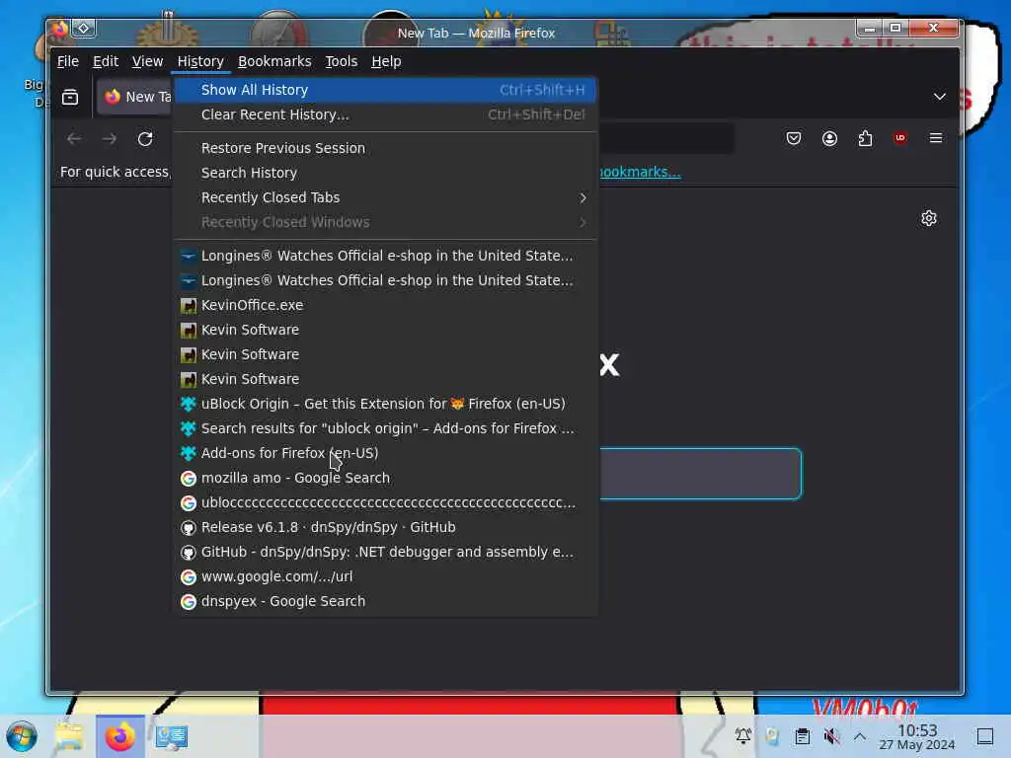Screen dimensions: 1011x758
Task: Open Release v6.1.8 dnSpy GitHub entry
Action: 386,527
